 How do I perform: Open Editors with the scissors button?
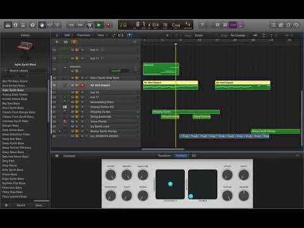(57, 25)
